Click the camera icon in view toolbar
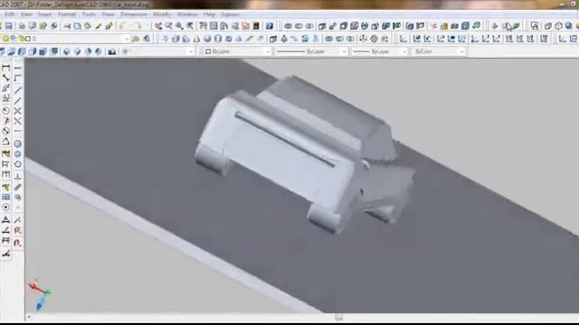The image size is (579, 325). click(112, 51)
